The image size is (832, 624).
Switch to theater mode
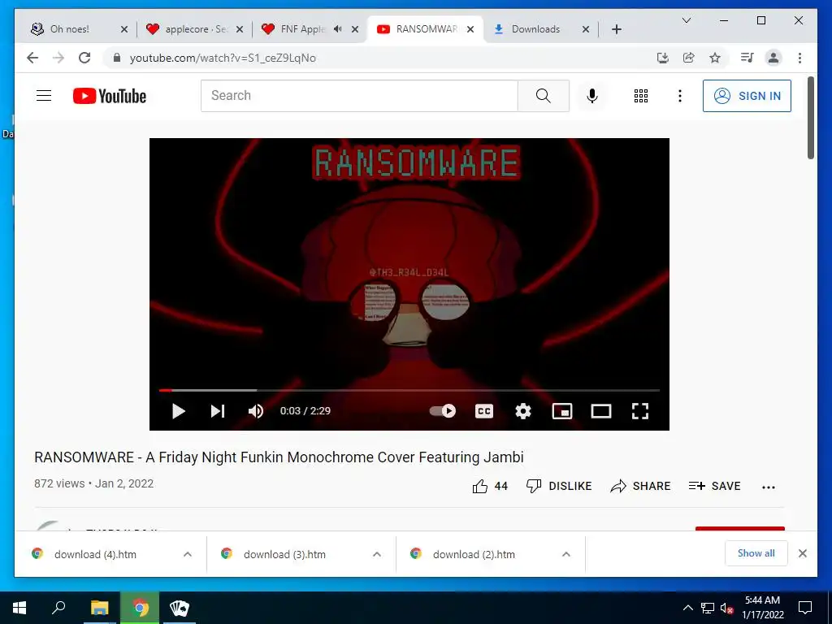pos(601,410)
